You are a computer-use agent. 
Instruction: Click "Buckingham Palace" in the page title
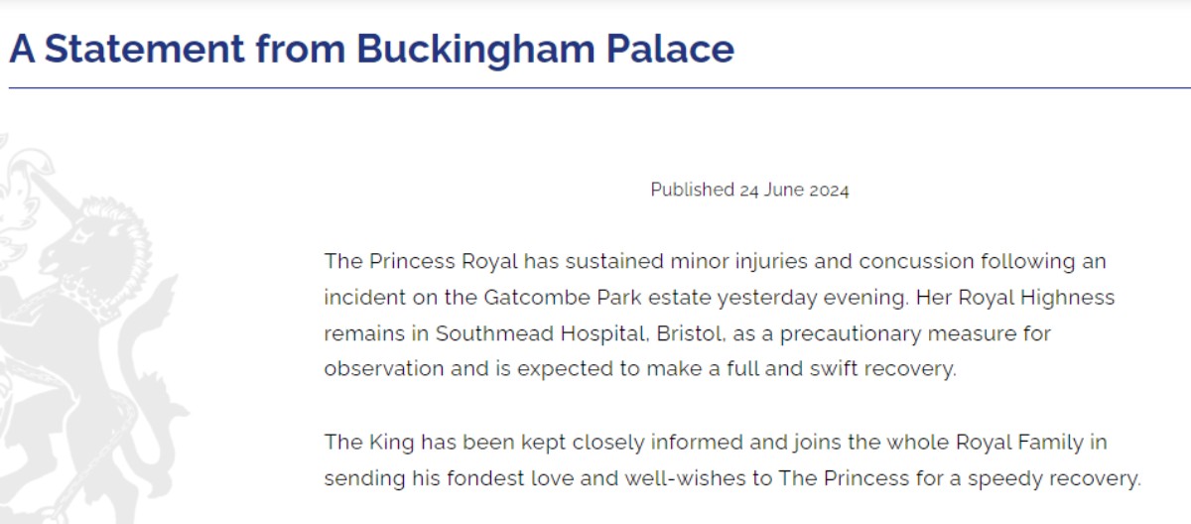(545, 49)
